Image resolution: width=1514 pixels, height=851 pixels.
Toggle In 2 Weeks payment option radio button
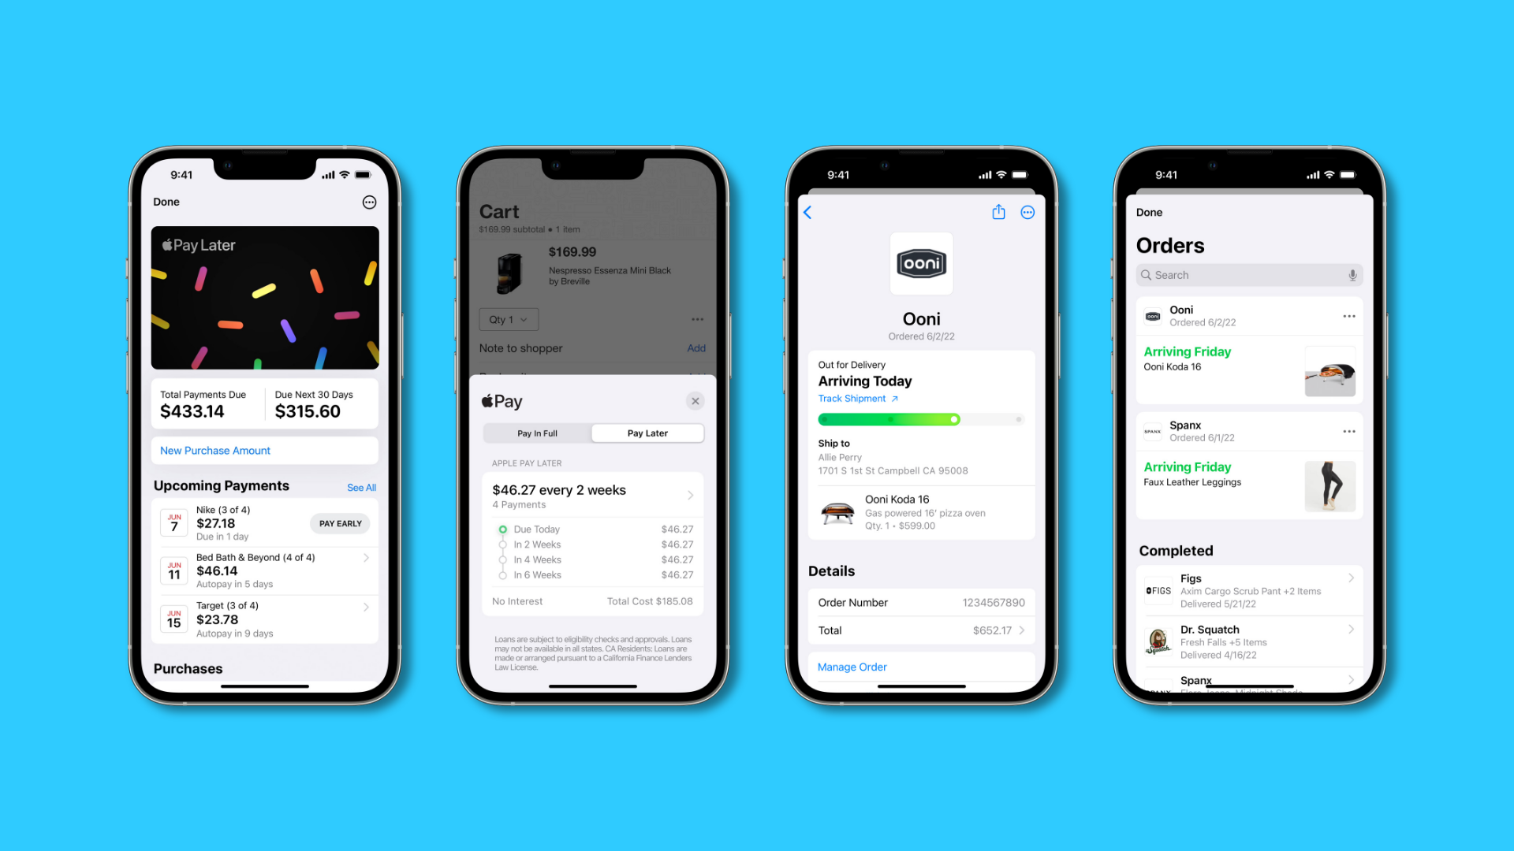pos(502,544)
